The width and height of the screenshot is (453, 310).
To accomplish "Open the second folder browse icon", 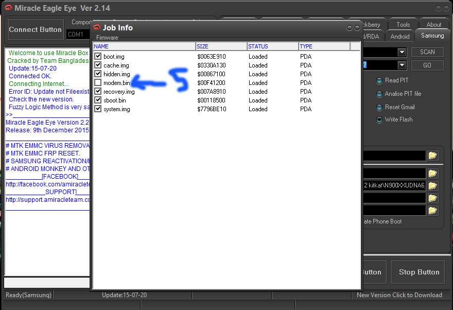I will (x=433, y=174).
